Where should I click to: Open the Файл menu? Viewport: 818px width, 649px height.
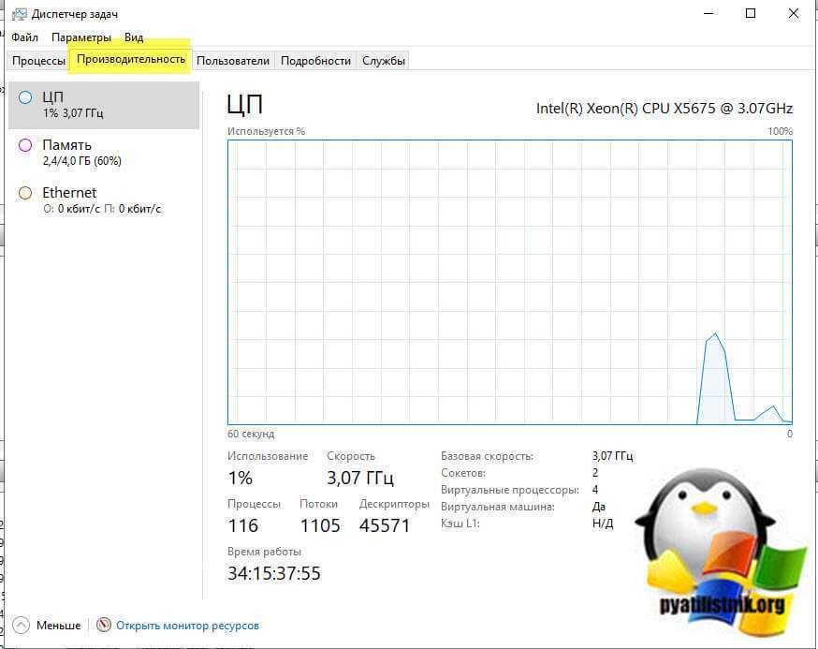tap(24, 37)
